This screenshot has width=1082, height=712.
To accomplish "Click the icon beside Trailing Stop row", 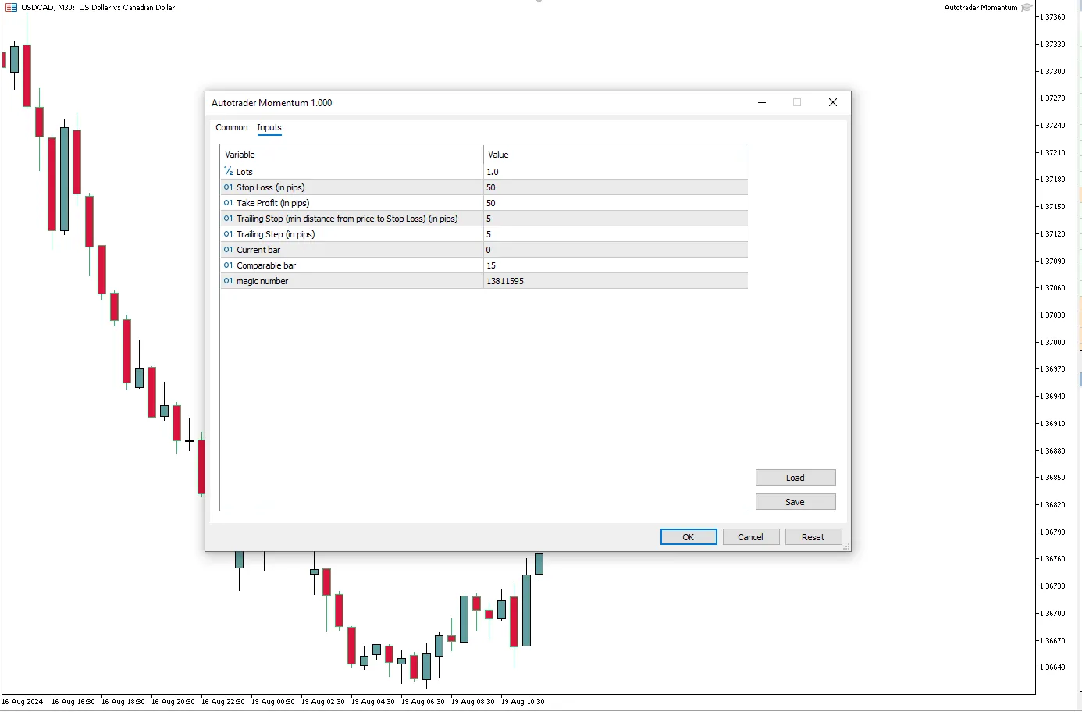I will point(228,219).
